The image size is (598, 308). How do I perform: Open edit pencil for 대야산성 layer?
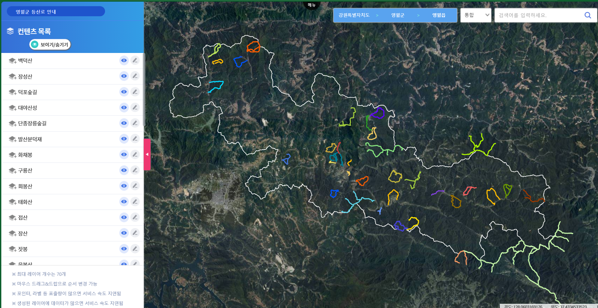point(135,108)
